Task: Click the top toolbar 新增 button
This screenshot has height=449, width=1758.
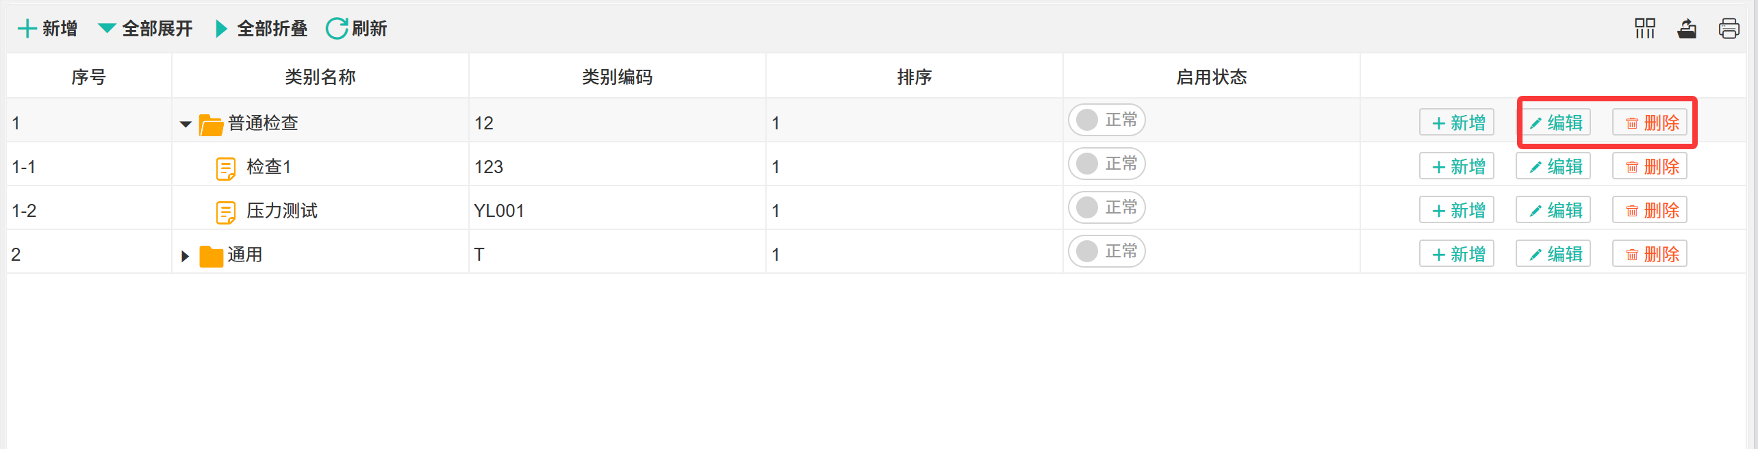Action: pyautogui.click(x=47, y=29)
